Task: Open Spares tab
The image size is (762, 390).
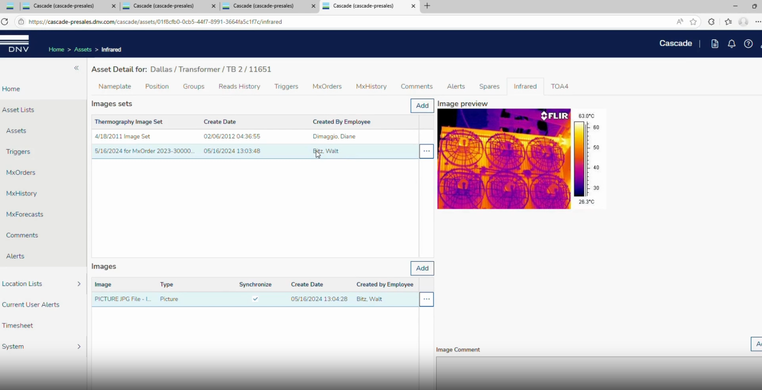Action: click(x=489, y=86)
